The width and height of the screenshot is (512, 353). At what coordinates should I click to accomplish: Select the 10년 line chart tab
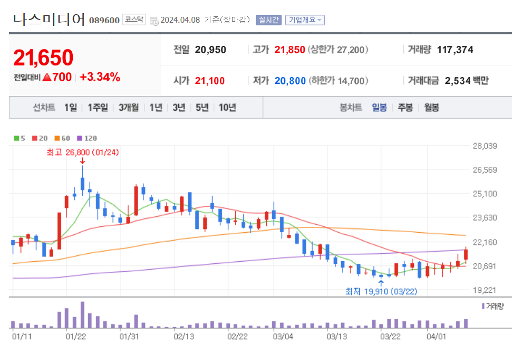pyautogui.click(x=227, y=108)
